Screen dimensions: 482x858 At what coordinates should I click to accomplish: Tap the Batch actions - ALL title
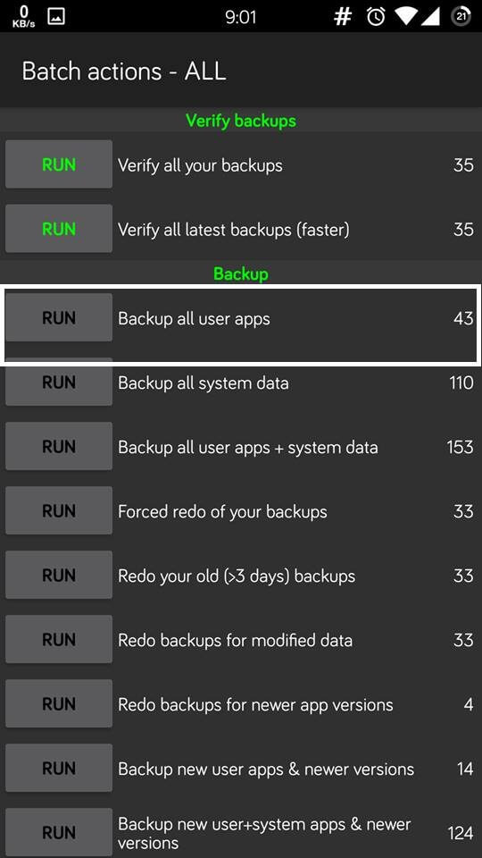click(x=124, y=71)
